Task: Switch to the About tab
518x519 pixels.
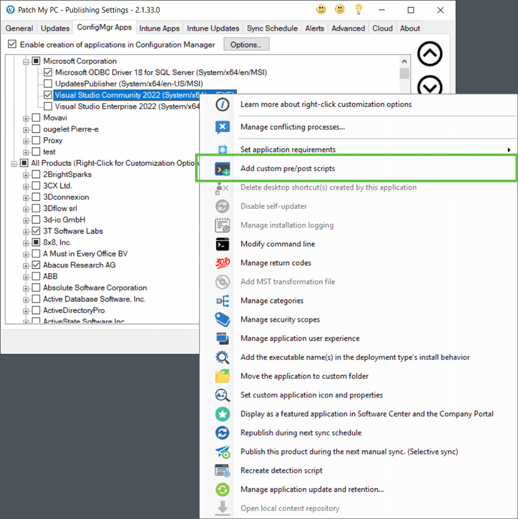Action: coord(410,29)
